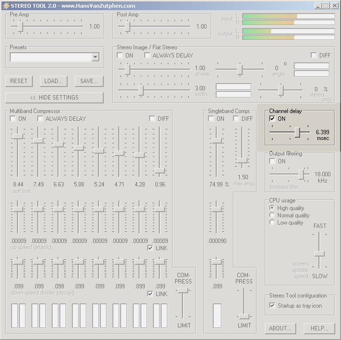The image size is (341, 340).
Task: Uncheck the Channel delay ON checkbox
Action: (272, 118)
